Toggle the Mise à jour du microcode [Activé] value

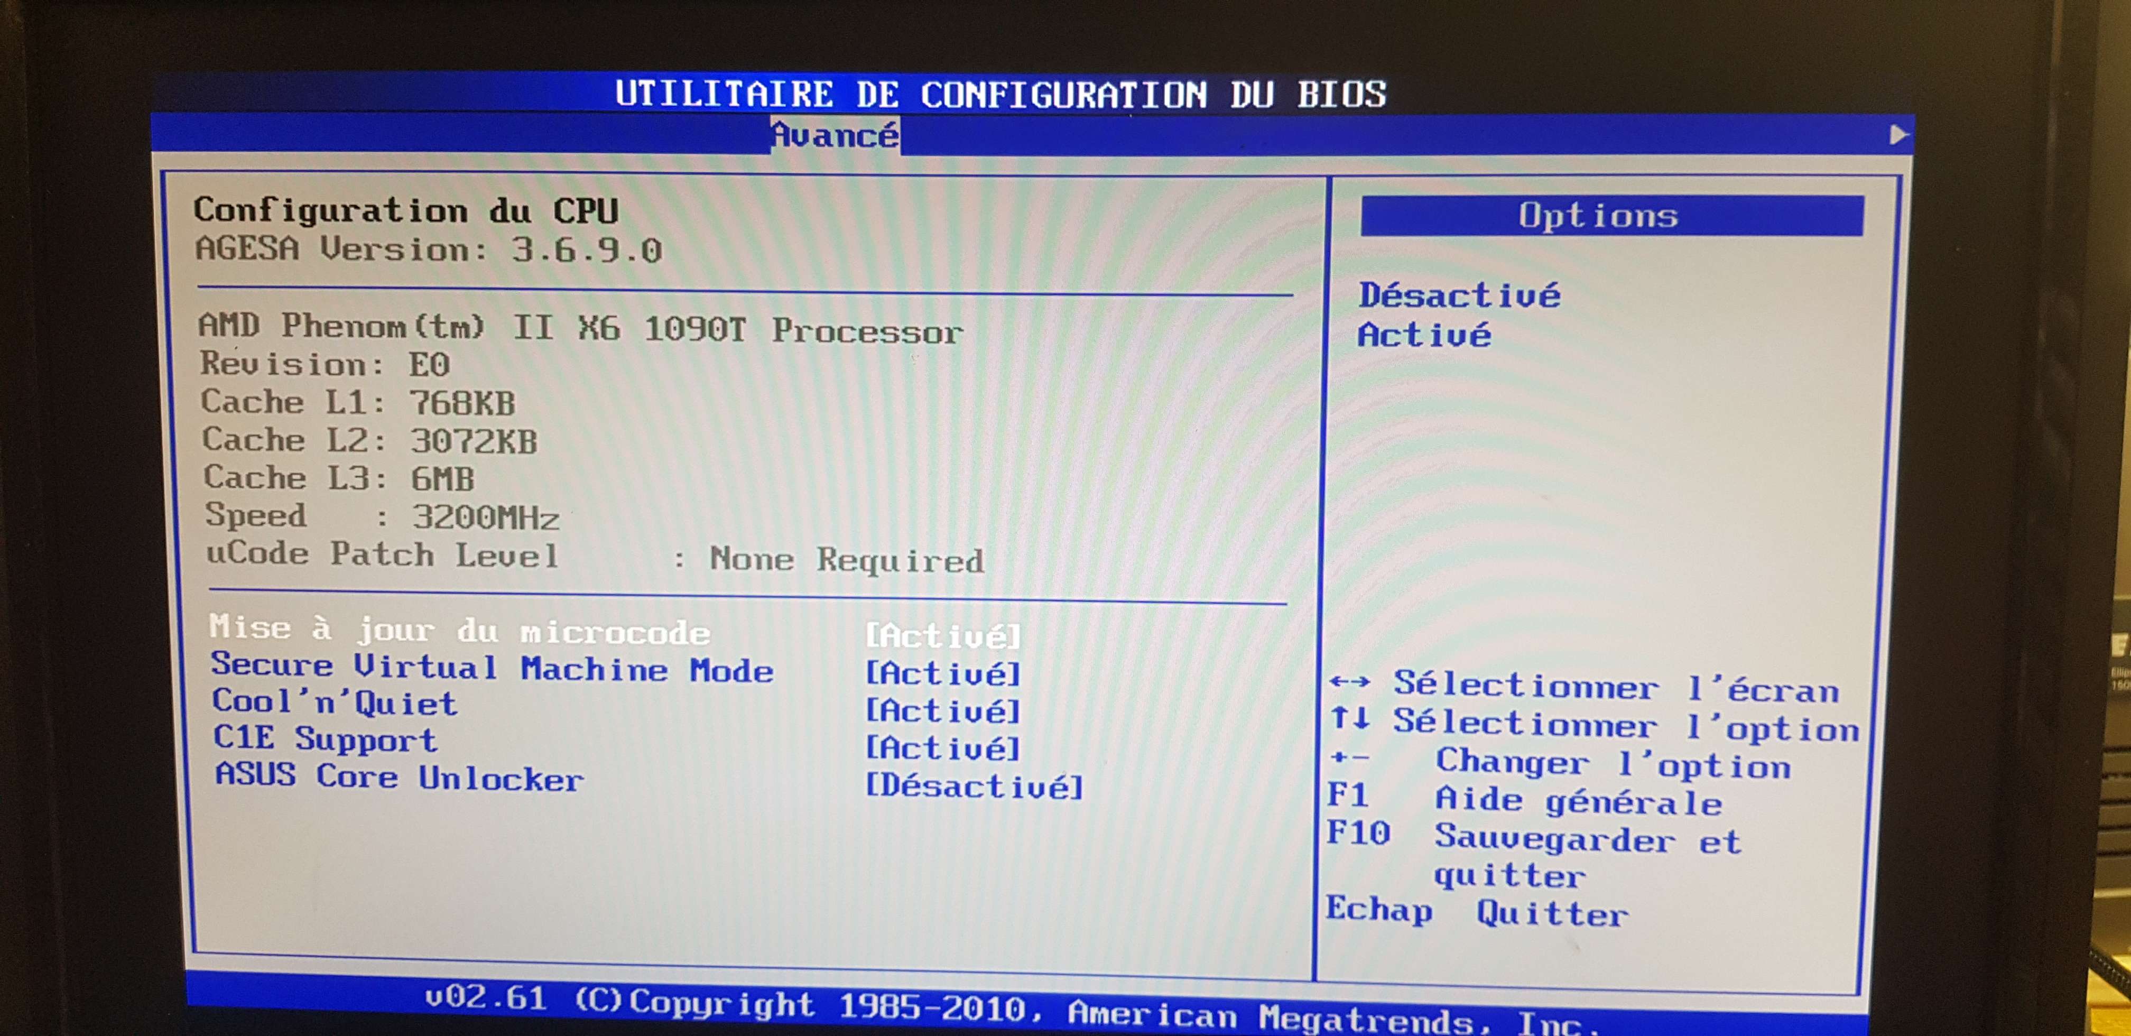(943, 635)
